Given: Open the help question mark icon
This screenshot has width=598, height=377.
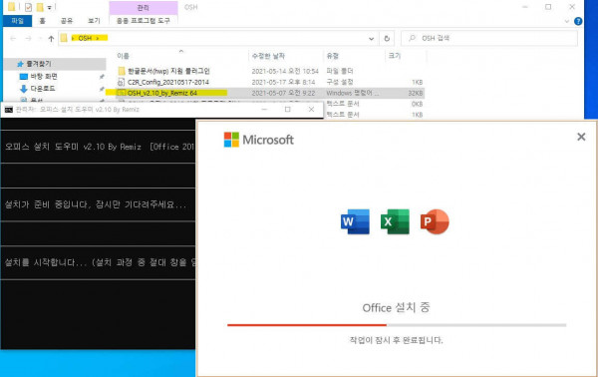Looking at the screenshot, I should pos(578,21).
